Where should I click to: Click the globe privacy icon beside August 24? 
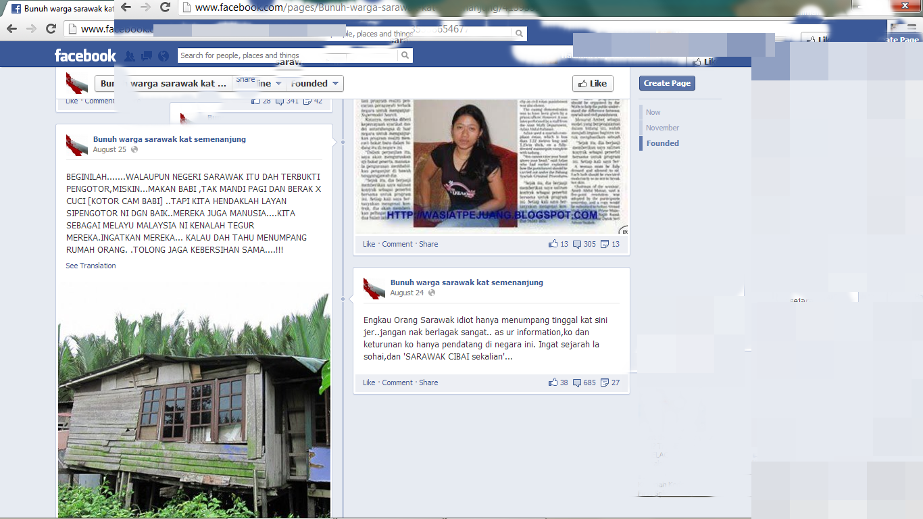coord(432,293)
